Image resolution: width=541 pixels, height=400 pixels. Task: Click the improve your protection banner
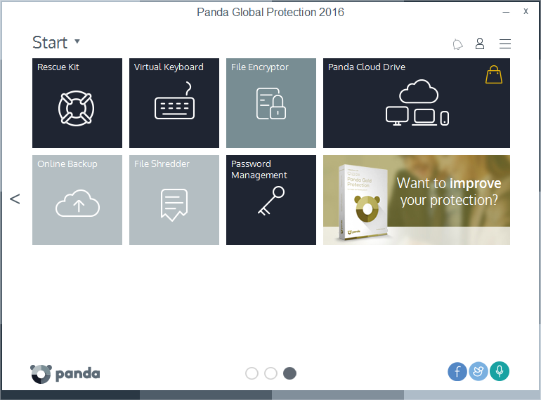pos(417,200)
